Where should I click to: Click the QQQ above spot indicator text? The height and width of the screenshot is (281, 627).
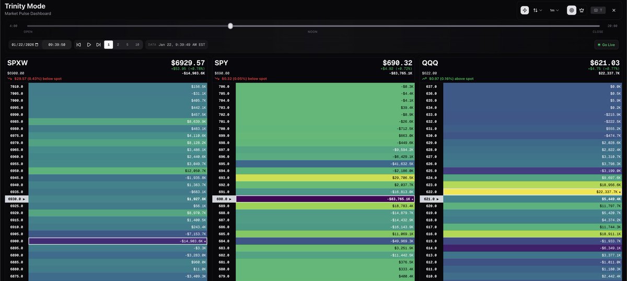[x=450, y=78]
